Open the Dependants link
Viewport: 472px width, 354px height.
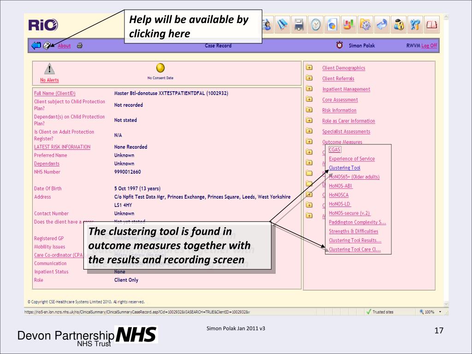click(47, 164)
